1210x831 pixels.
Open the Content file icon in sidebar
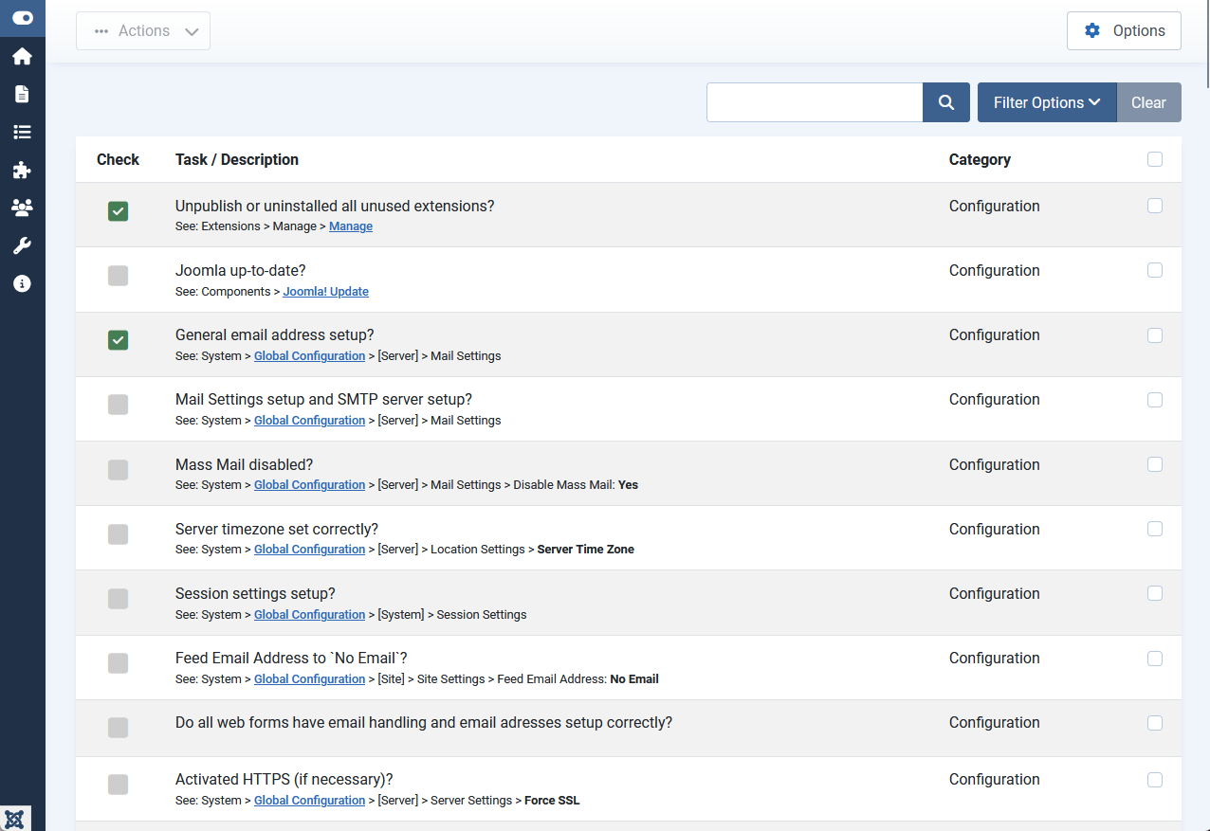[22, 94]
